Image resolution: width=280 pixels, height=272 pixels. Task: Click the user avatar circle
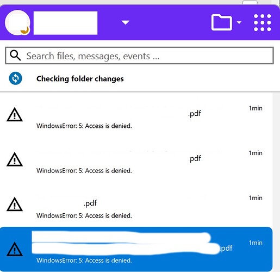17,23
